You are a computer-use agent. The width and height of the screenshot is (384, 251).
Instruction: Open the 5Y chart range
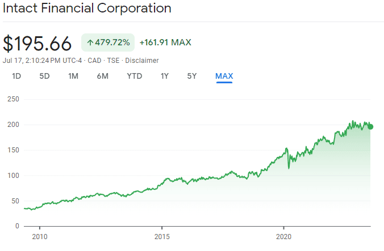(x=192, y=76)
